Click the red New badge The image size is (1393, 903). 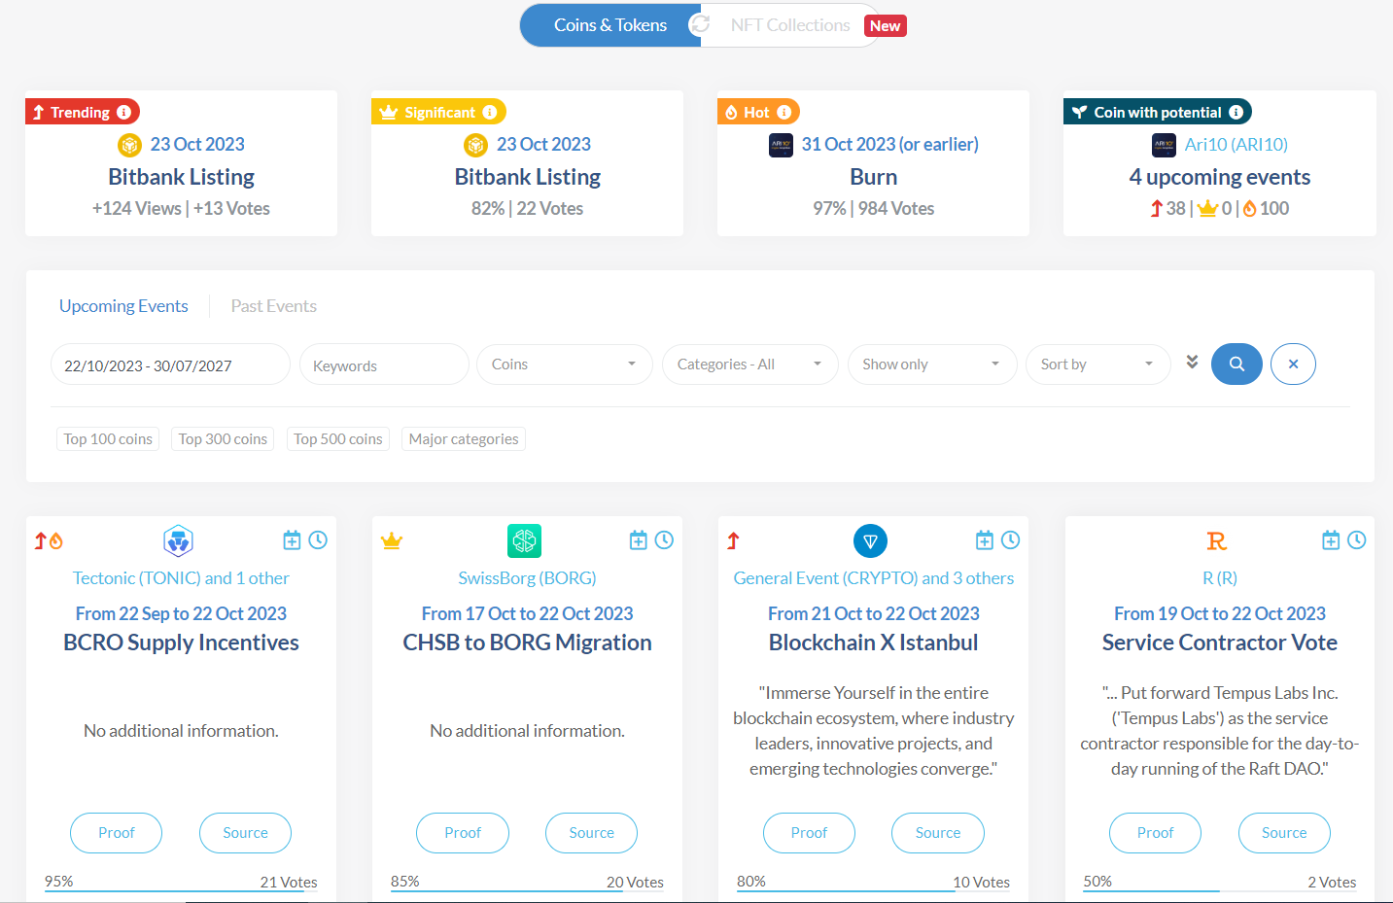click(x=885, y=25)
